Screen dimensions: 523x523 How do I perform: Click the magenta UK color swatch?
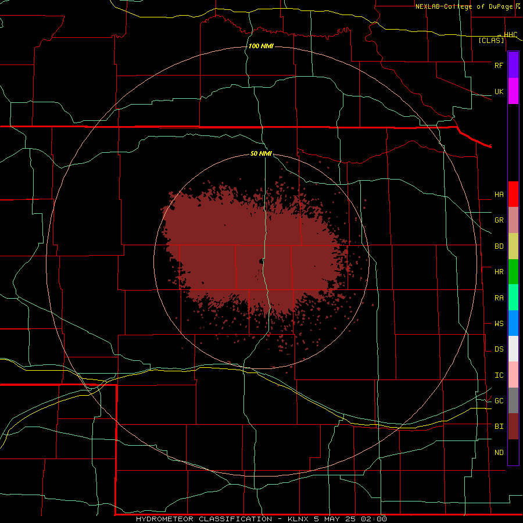[x=513, y=91]
